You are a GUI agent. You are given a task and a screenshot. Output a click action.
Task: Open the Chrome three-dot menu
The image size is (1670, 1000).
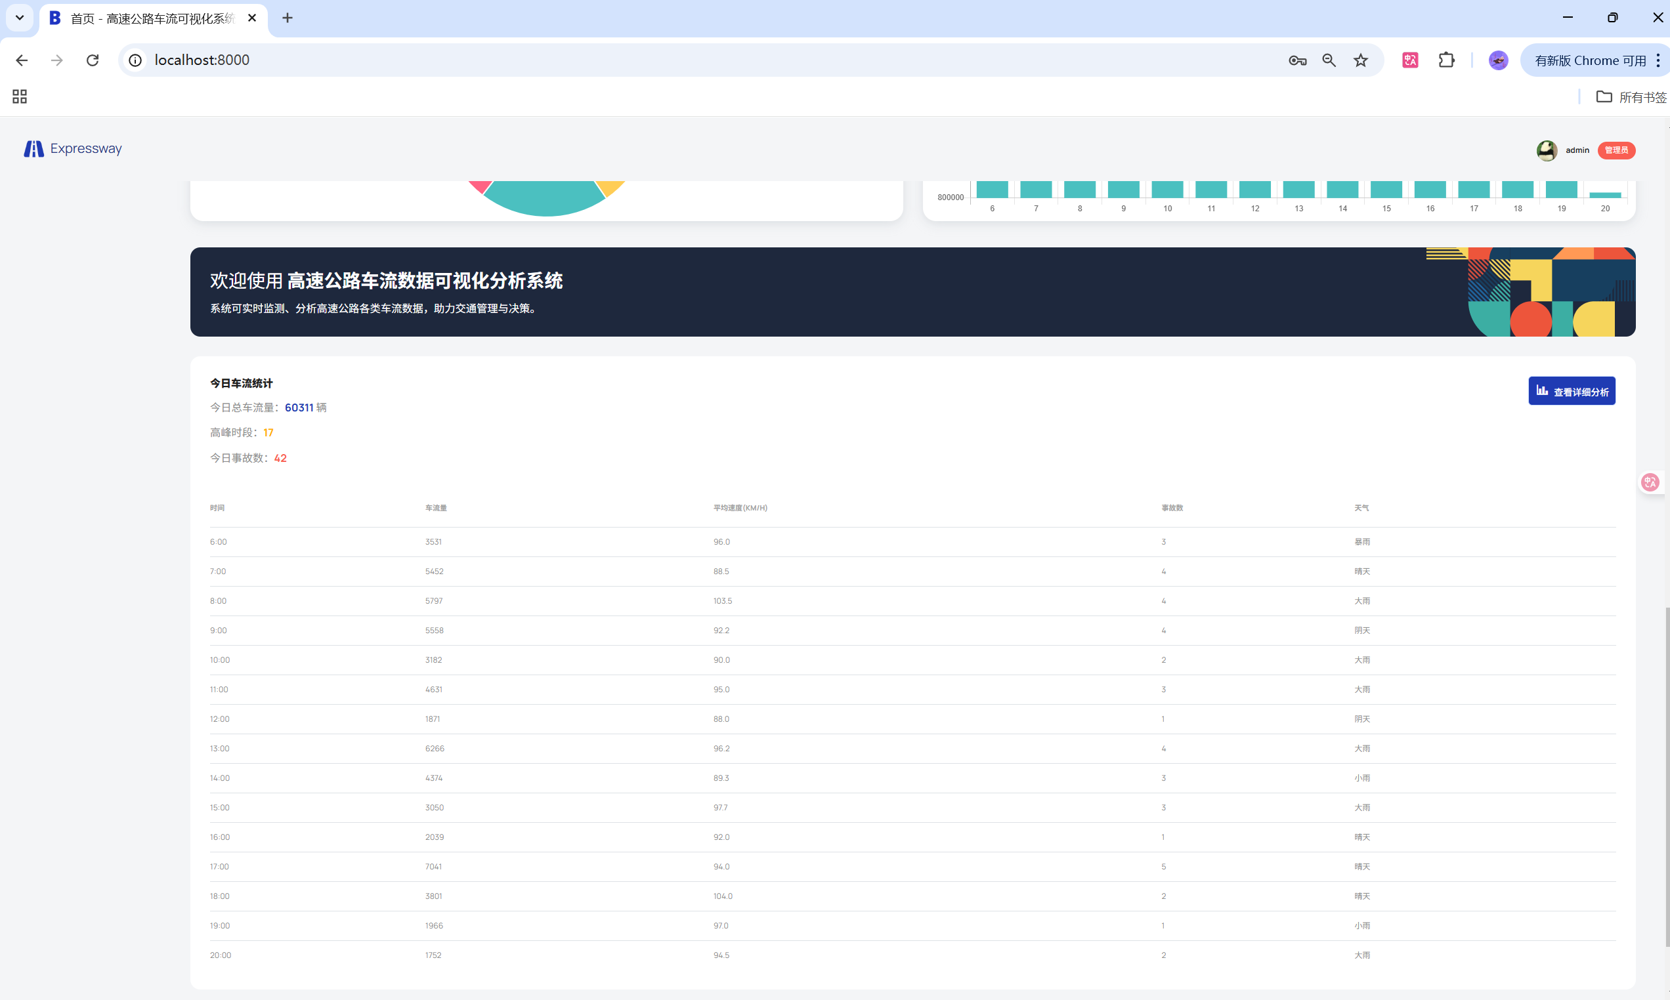coord(1658,60)
